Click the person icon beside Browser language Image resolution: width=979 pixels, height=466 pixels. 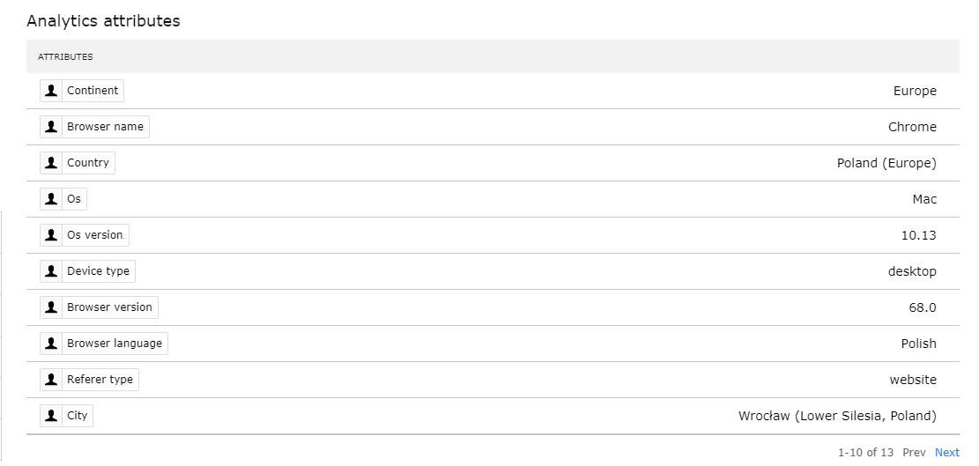point(51,344)
